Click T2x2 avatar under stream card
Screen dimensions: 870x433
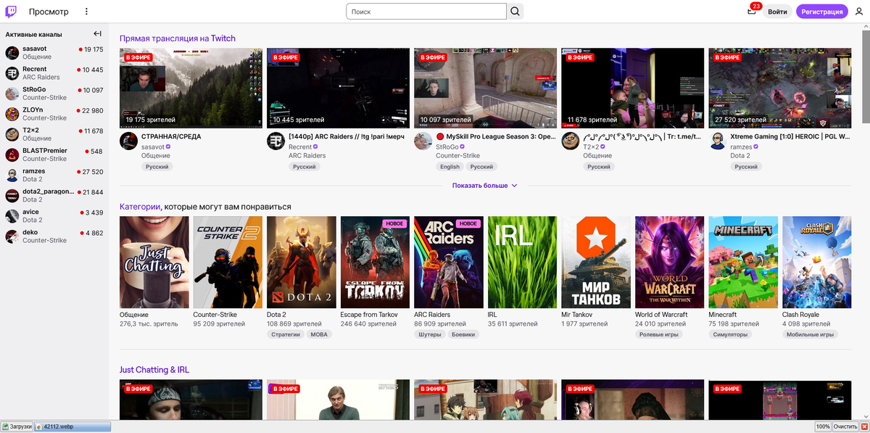[x=570, y=141]
